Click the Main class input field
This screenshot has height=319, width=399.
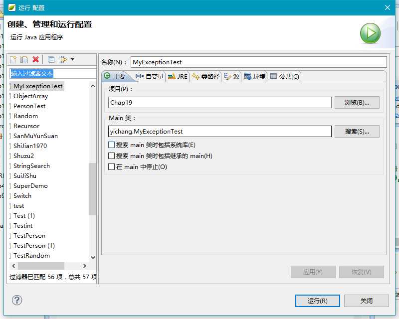coord(220,132)
